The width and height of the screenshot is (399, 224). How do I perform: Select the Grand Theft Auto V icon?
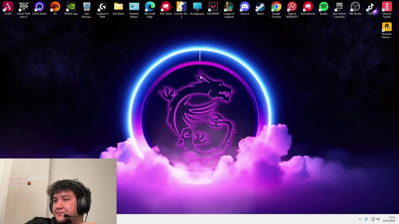coord(24,10)
